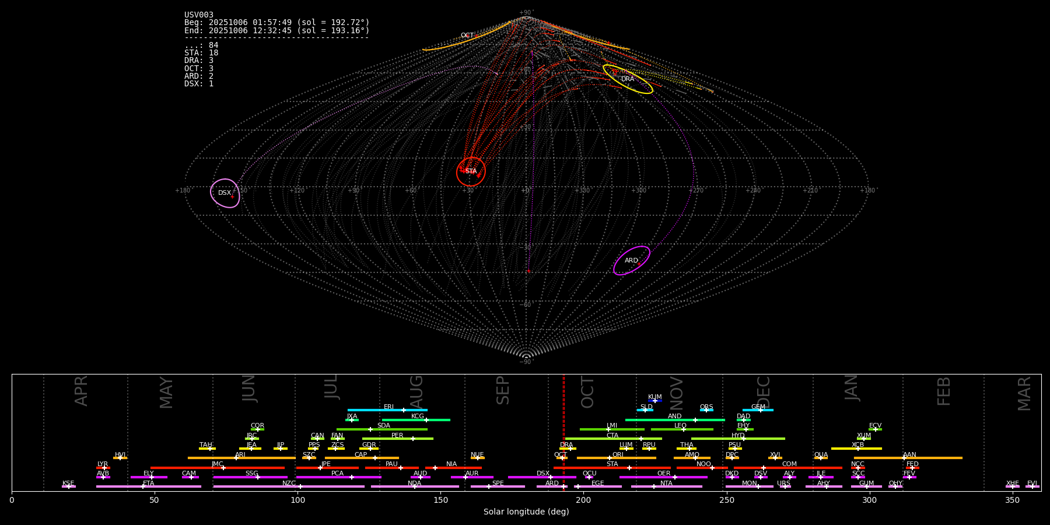Click the USV003 station title text
Viewport: 1050px width, 525px height.
click(x=199, y=15)
